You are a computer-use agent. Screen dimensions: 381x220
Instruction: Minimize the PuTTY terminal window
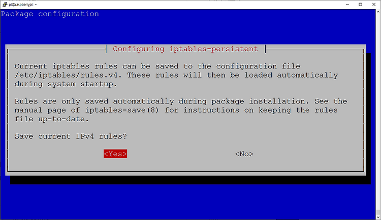[x=347, y=5]
